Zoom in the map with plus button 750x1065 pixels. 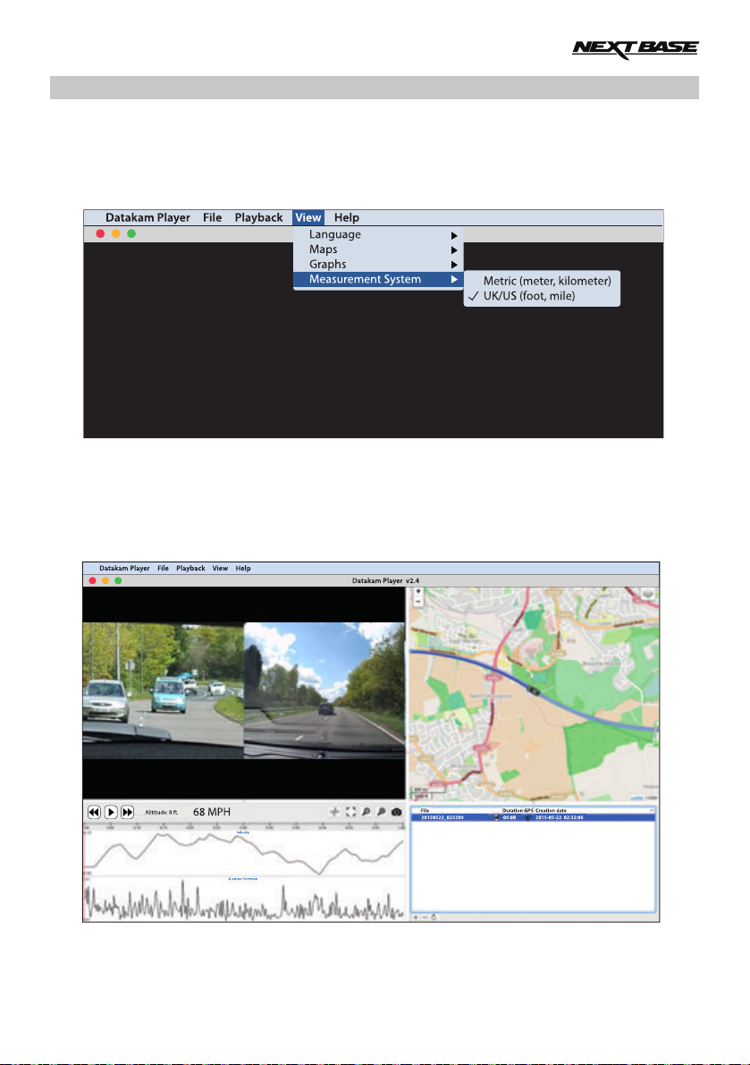pyautogui.click(x=418, y=592)
